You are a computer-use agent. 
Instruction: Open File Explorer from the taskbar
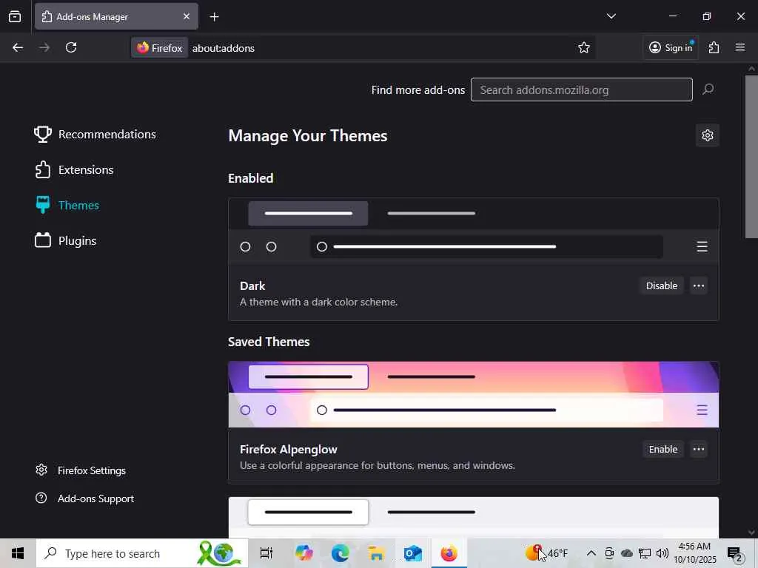coord(376,553)
